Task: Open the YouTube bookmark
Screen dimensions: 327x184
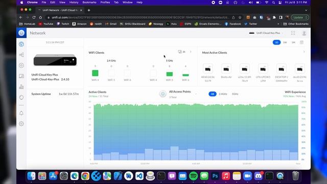Action: coord(46,24)
